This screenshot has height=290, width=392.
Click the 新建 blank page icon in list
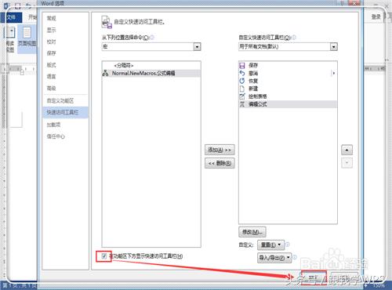tap(242, 89)
